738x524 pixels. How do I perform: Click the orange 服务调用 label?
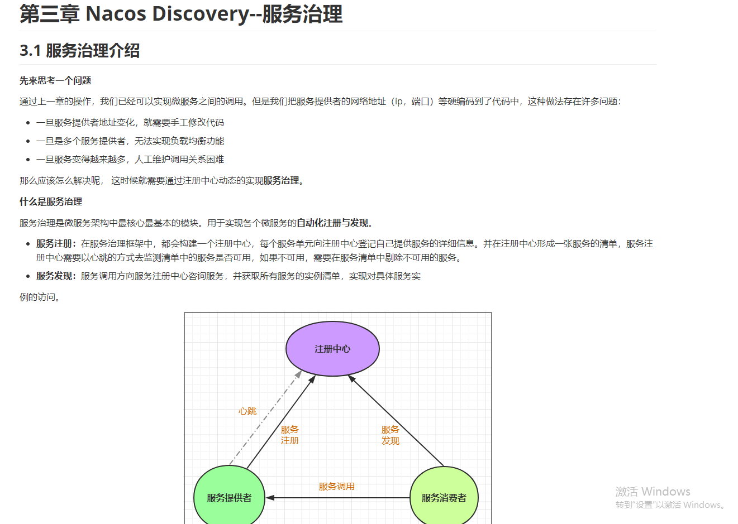pos(336,486)
